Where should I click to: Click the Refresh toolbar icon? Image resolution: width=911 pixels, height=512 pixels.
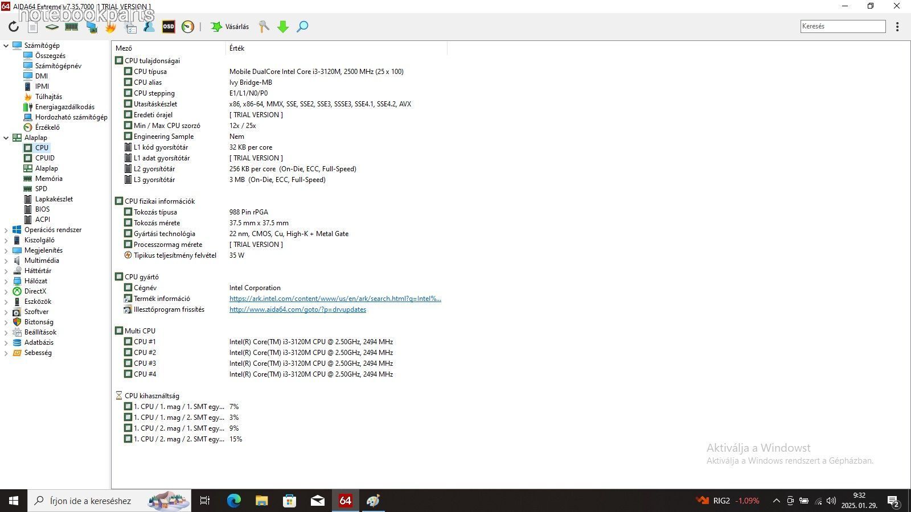14,27
